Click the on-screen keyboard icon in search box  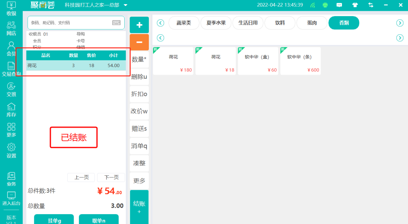116,23
